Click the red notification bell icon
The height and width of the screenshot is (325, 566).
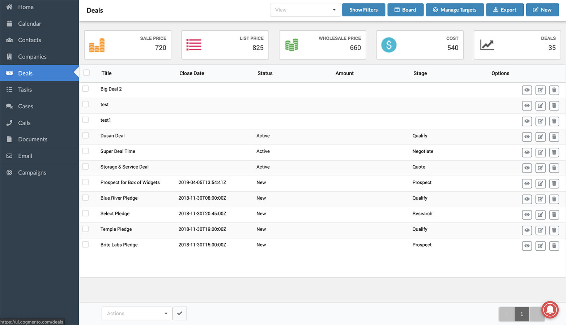coord(550,309)
